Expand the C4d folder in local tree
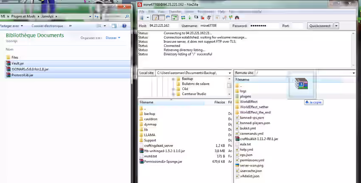 pos(173,89)
